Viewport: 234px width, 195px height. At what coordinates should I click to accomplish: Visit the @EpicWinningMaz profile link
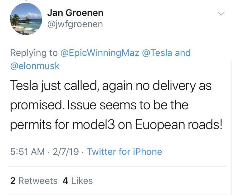(x=100, y=52)
